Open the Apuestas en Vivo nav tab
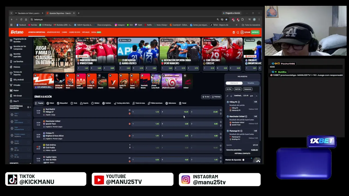Image resolution: width=349 pixels, height=196 pixels. point(53,32)
